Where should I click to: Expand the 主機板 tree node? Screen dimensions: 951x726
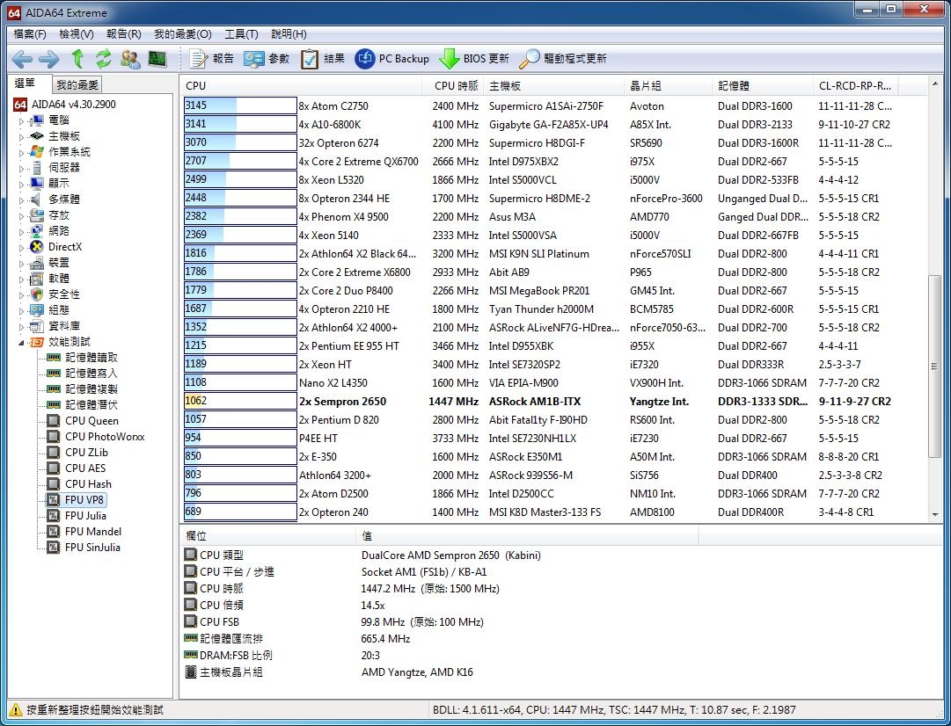[21, 136]
